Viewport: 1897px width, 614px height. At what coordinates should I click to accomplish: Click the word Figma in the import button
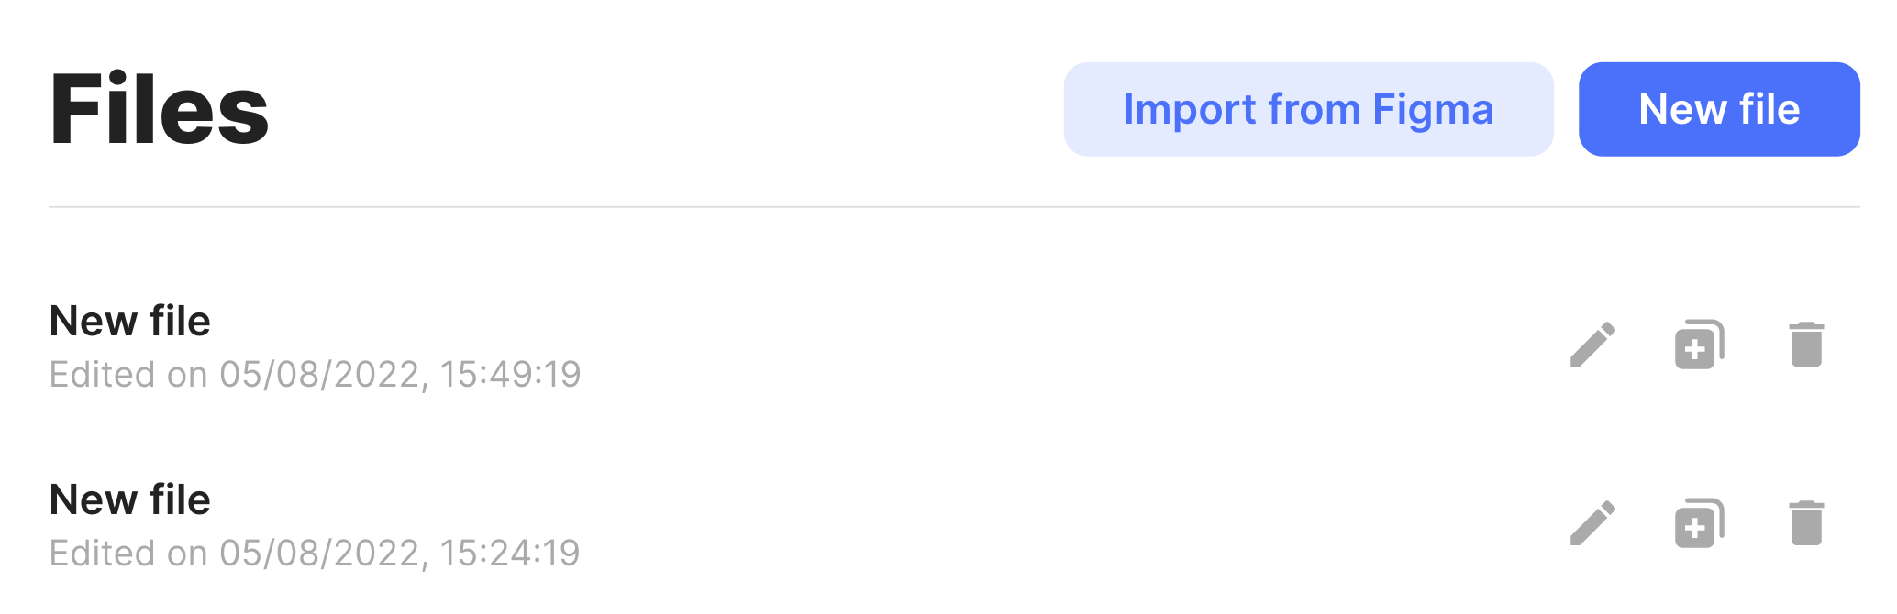tap(1433, 111)
